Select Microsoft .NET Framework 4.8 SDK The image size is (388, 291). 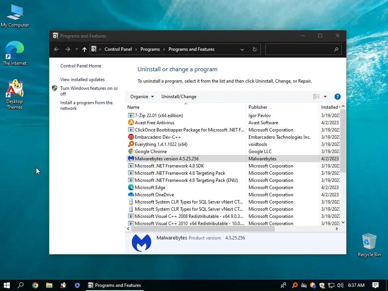point(233,166)
